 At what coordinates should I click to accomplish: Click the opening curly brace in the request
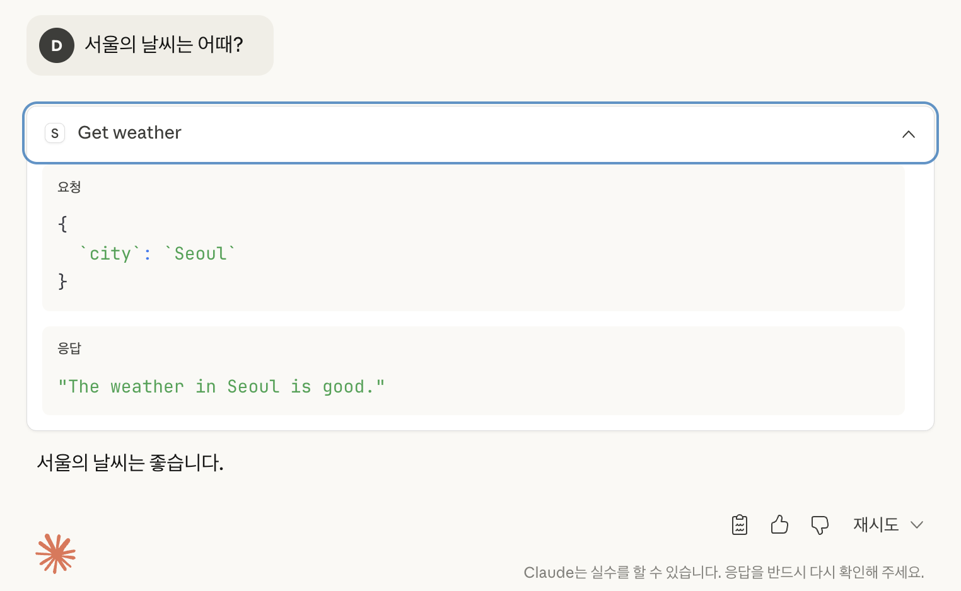point(62,224)
